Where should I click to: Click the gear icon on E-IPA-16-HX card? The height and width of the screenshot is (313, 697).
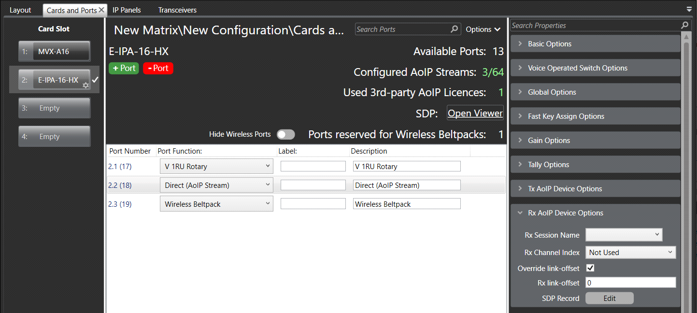click(x=85, y=85)
